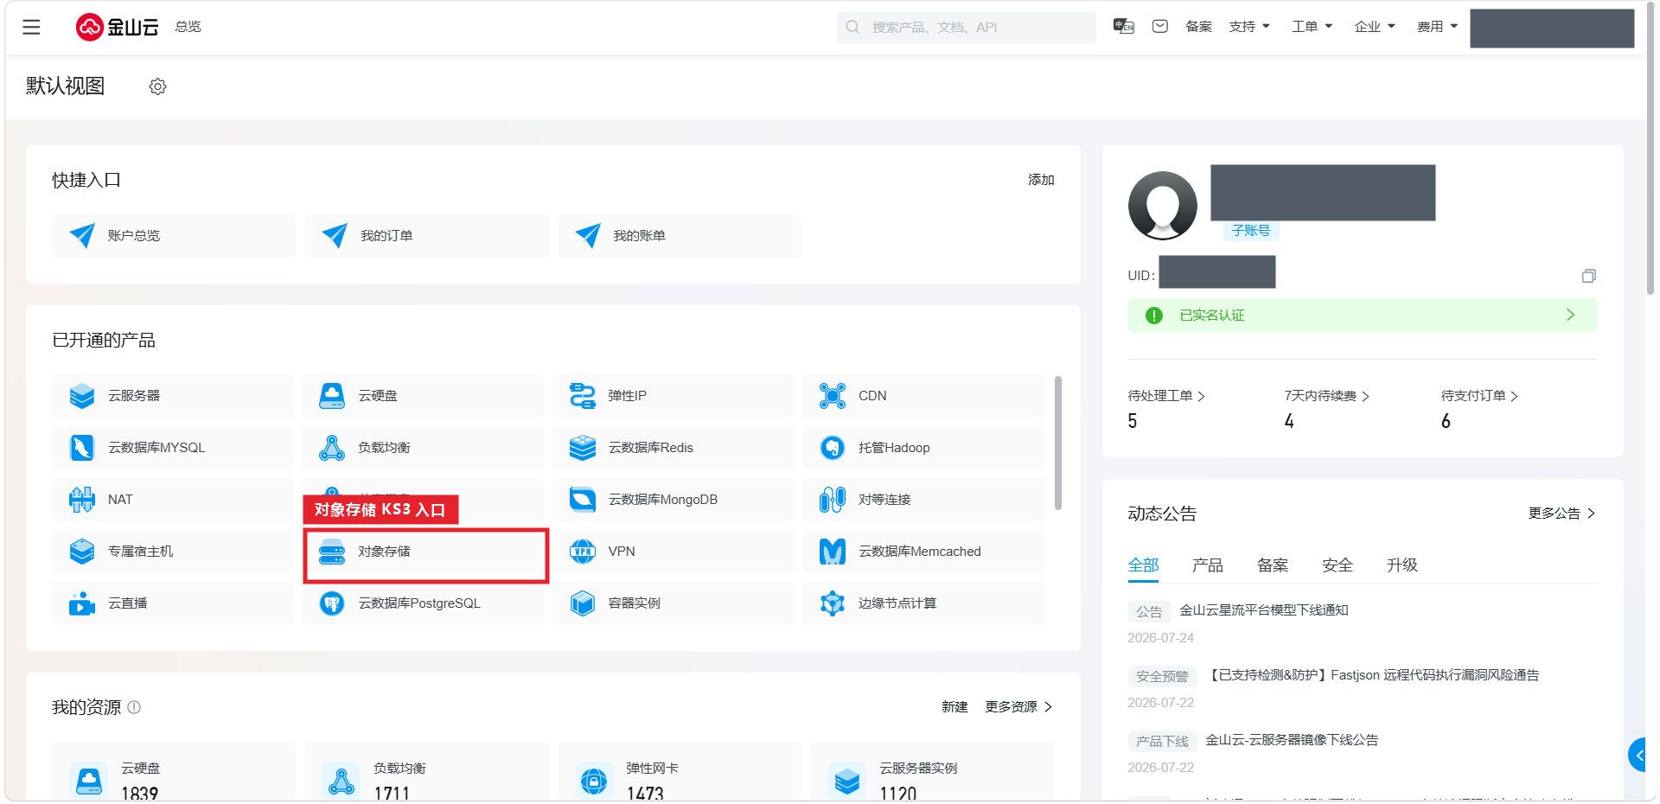
Task: Open the 金山云星流平台模型下线通知 announcement
Action: (1264, 610)
